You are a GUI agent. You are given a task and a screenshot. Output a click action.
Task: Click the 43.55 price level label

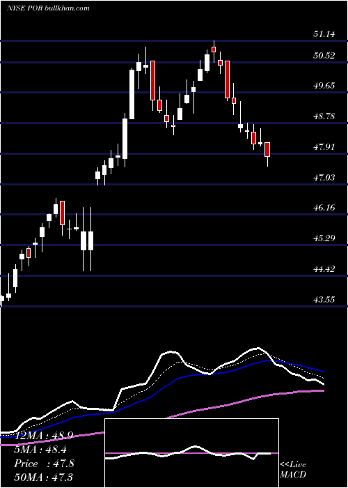coord(324,300)
